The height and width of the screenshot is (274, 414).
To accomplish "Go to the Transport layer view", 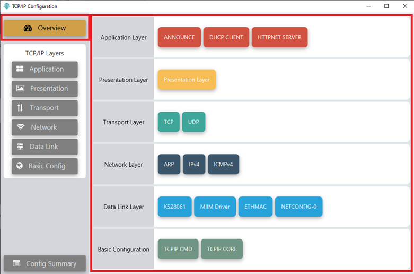I will (x=45, y=108).
